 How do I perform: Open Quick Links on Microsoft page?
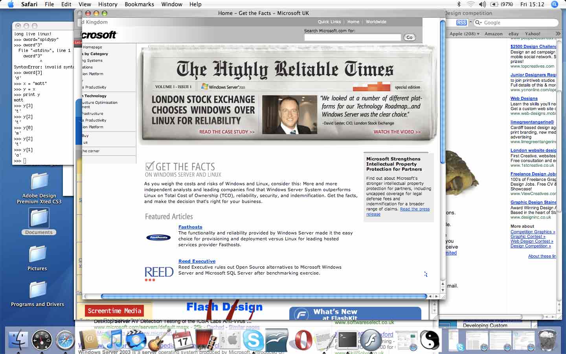click(x=329, y=22)
